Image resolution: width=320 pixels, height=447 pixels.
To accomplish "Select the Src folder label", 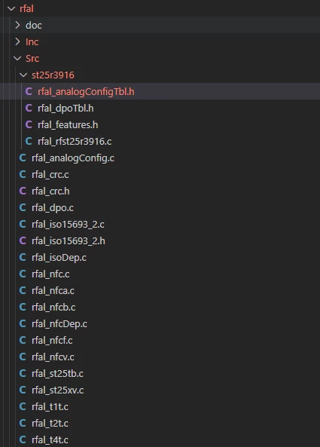I will tap(32, 59).
